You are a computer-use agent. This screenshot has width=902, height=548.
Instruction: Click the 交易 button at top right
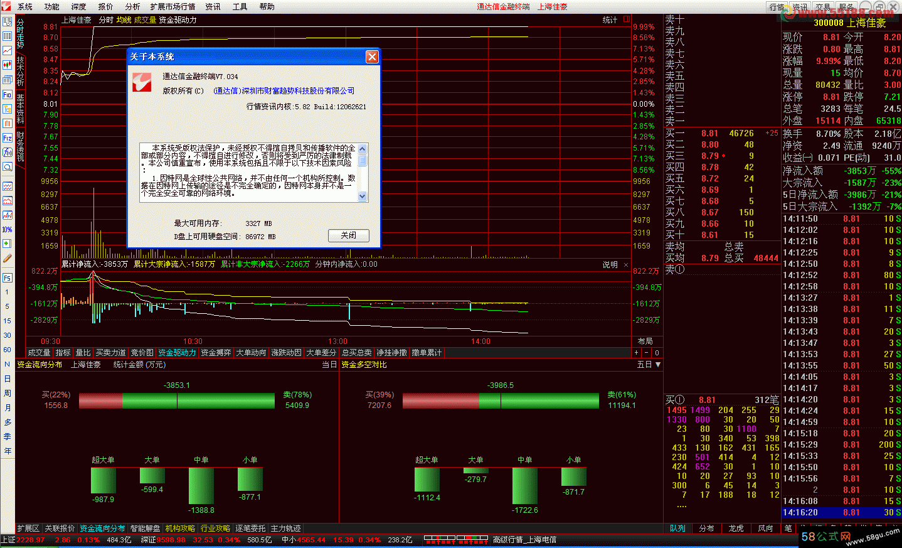click(x=824, y=7)
